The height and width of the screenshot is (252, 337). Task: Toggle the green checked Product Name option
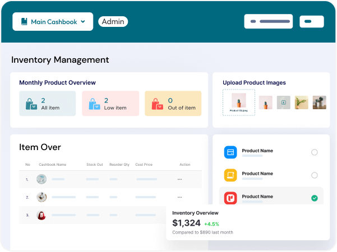click(x=314, y=198)
